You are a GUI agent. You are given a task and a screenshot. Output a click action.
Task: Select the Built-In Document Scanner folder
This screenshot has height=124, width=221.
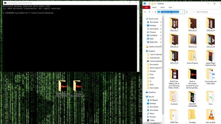tap(192, 79)
